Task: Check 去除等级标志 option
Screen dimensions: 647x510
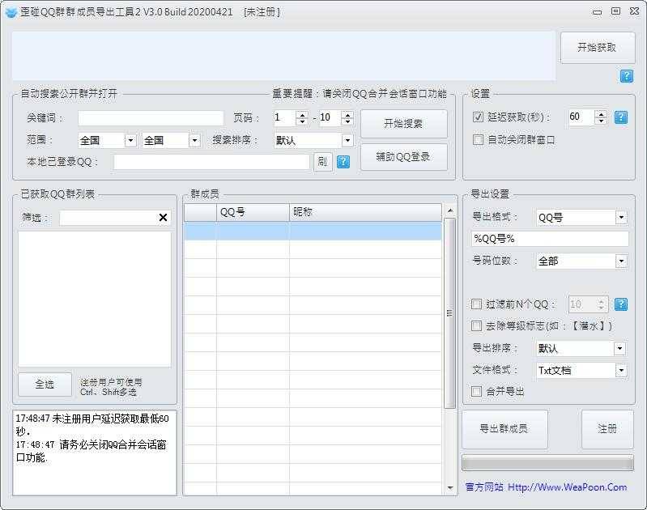Action: 476,325
